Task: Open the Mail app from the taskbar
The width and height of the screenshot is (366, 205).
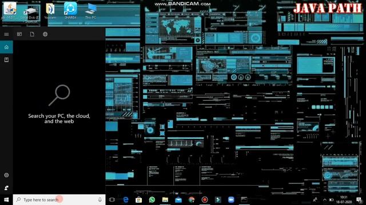Action: [178, 200]
